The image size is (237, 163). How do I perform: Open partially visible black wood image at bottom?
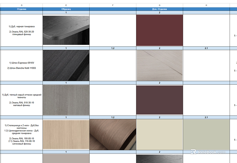[160, 159]
